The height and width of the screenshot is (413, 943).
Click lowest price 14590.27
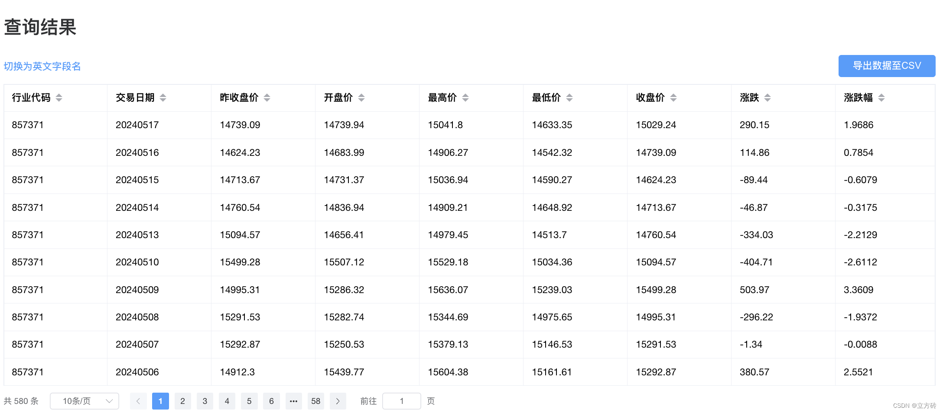tap(552, 180)
